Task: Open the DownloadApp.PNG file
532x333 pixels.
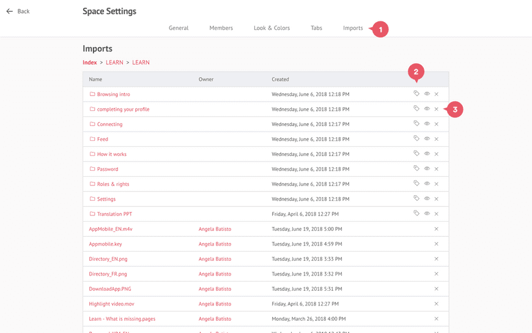Action: (x=110, y=288)
